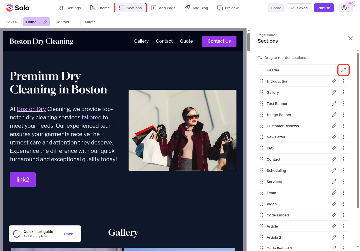Edit the Image Banner section
Viewport: 360px width, 251px height.
tap(334, 115)
